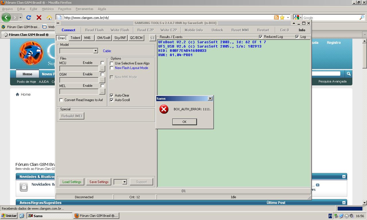Image resolution: width=367 pixels, height=220 pixels.
Task: Click the 0% progress bar
Action: (183, 191)
